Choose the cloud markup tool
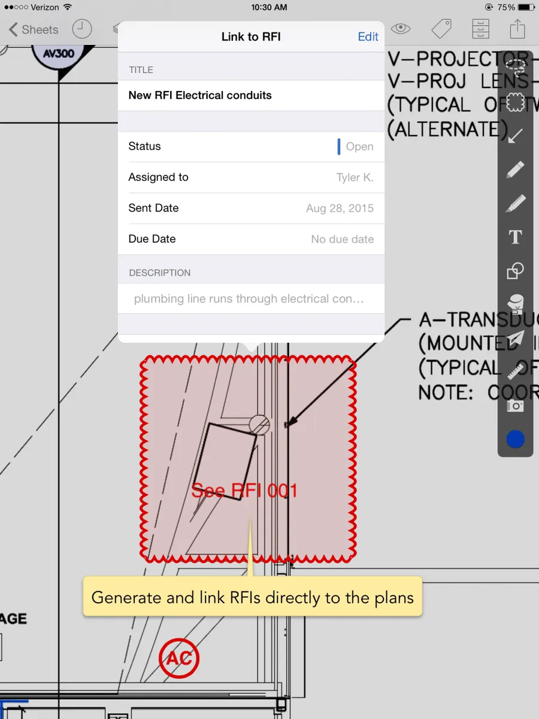The height and width of the screenshot is (719, 539). [x=516, y=101]
